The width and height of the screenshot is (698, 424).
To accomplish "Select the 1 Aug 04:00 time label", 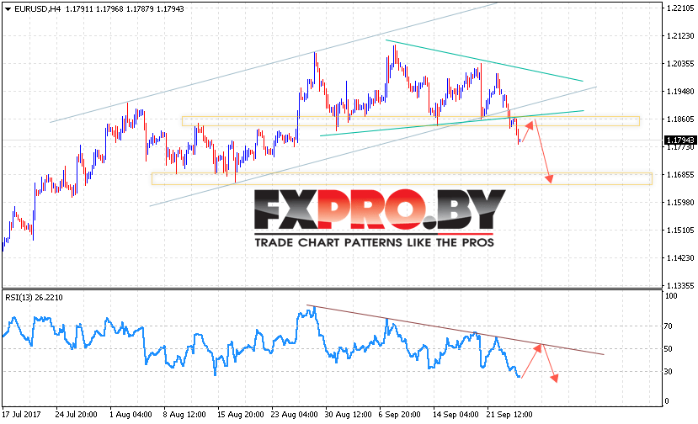I will click(x=131, y=415).
